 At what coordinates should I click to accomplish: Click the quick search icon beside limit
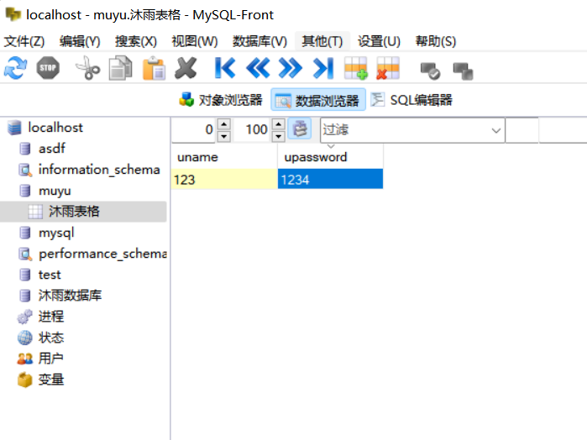[300, 129]
